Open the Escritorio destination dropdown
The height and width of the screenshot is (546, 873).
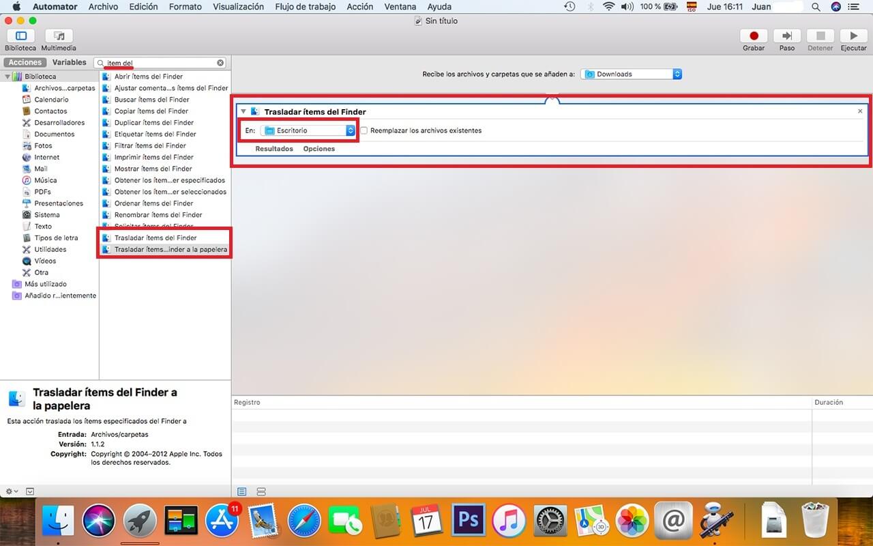coord(309,130)
